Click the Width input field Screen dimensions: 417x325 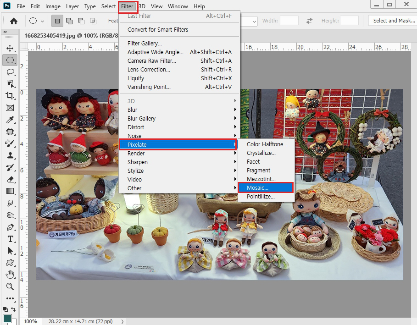point(289,21)
